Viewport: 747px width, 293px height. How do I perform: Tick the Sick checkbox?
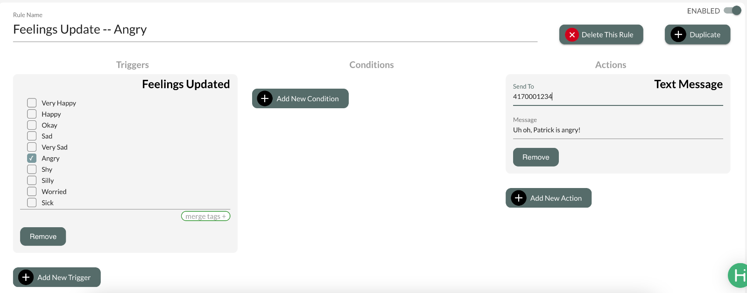32,202
